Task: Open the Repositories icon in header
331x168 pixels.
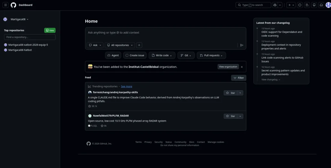Action: point(314,5)
